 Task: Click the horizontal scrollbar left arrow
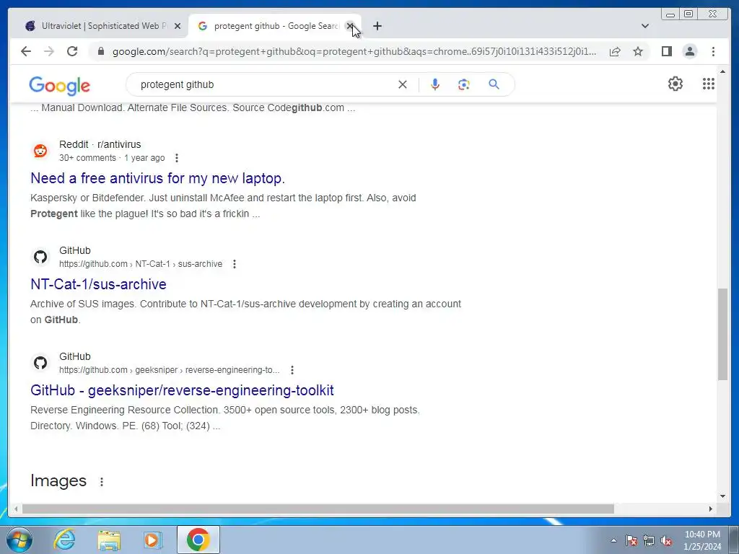pos(16,509)
